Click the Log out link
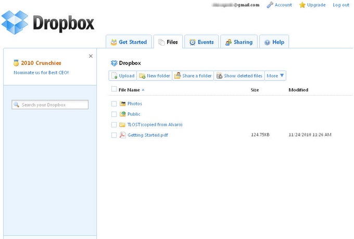 pos(341,5)
